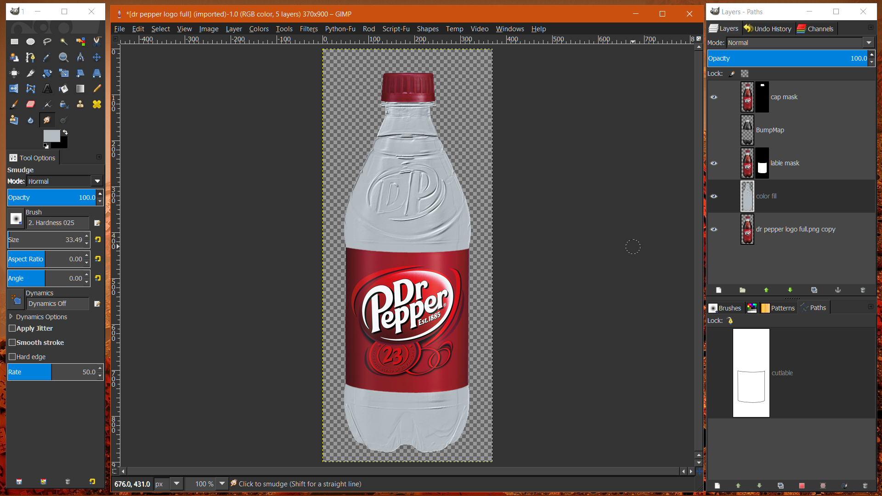Switch to the Patterns tab

(778, 308)
